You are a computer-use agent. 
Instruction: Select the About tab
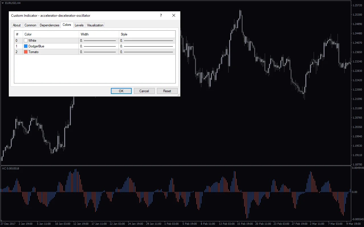[16, 25]
